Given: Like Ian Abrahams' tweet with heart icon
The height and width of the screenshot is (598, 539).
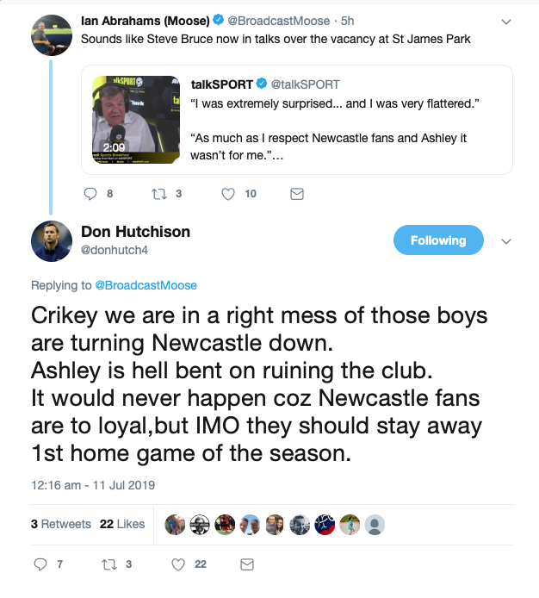Looking at the screenshot, I should click(228, 194).
